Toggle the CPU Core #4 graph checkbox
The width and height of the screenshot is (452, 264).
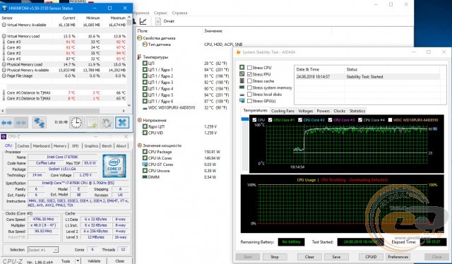(360, 120)
